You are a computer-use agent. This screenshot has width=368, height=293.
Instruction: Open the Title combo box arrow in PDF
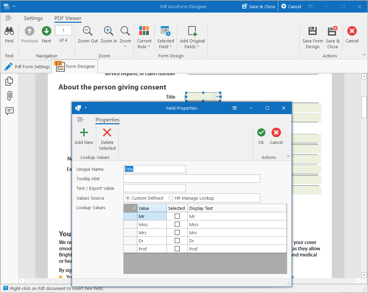pos(217,97)
